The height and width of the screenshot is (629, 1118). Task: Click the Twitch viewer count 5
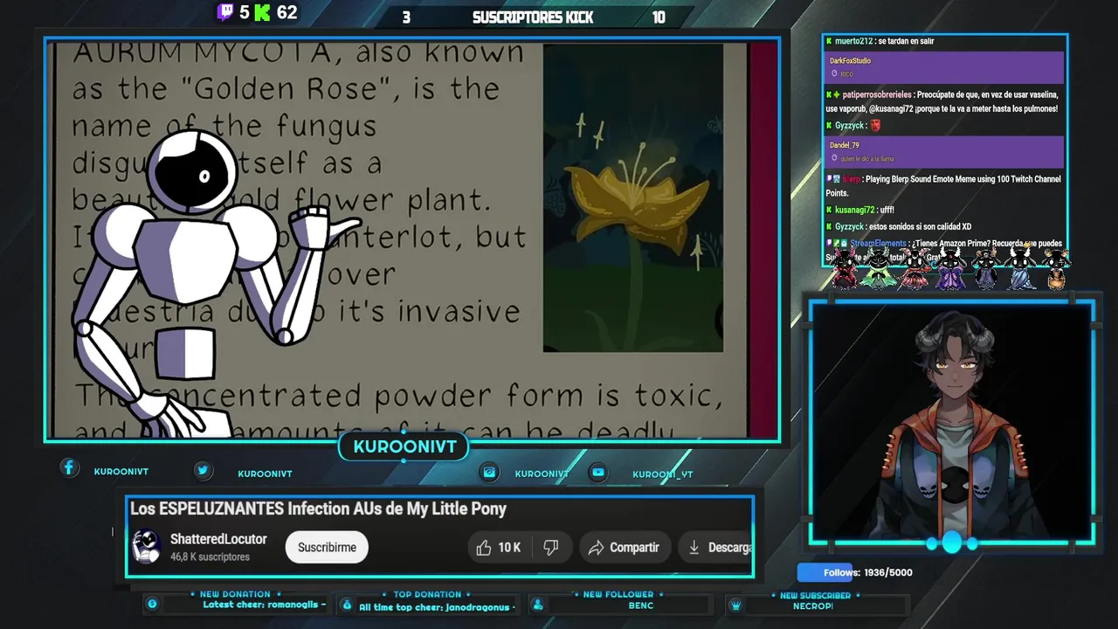click(x=245, y=12)
